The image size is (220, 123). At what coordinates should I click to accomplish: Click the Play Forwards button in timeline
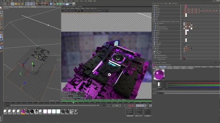[117, 106]
